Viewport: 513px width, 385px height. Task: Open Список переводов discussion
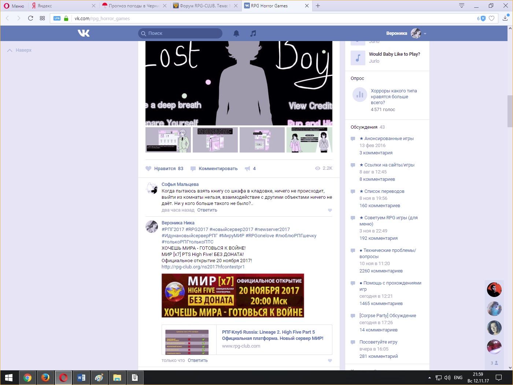(x=382, y=191)
